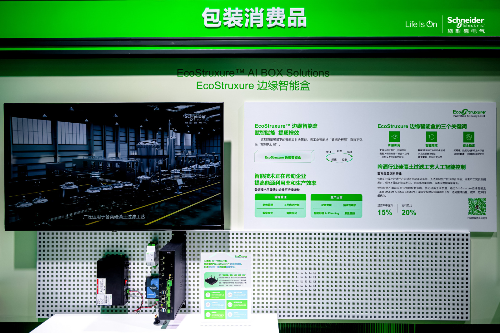Click the 安全稳定 label

click(468, 146)
